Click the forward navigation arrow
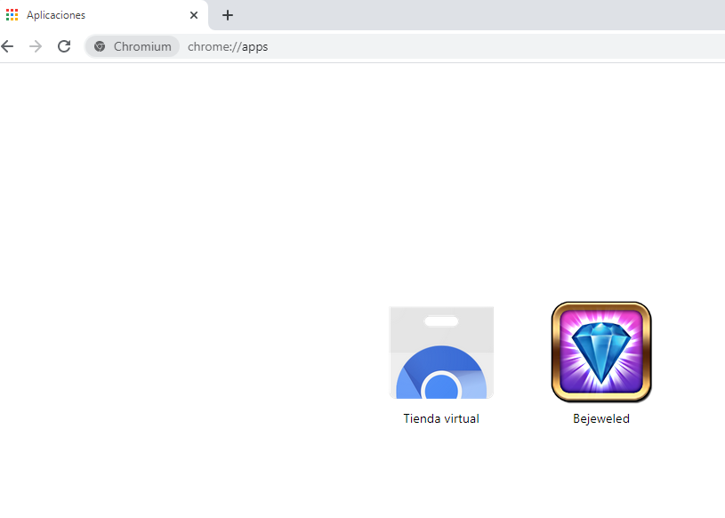This screenshot has width=725, height=518. point(36,46)
